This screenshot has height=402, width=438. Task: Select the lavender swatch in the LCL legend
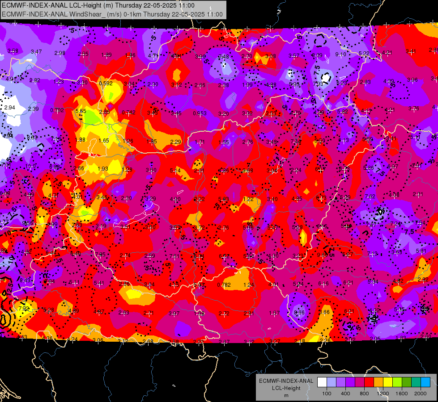tap(332, 382)
